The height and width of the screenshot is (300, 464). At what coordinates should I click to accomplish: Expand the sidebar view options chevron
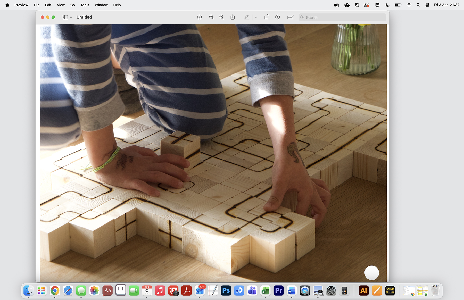(x=71, y=17)
